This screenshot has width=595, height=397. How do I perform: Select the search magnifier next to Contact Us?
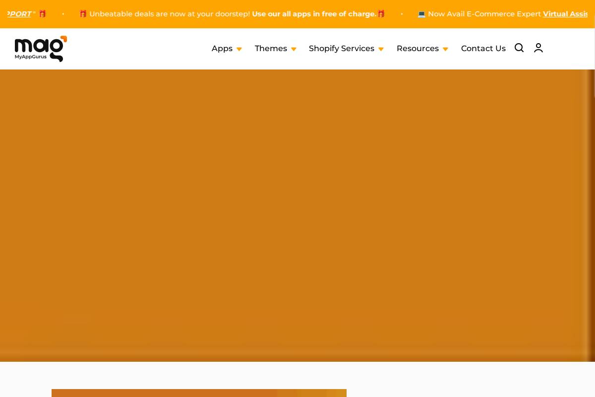point(519,48)
